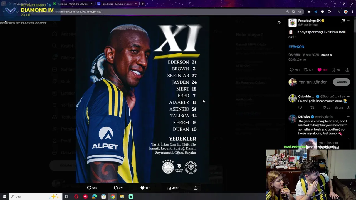Toggle the bookmark showing 60

[x=333, y=70]
